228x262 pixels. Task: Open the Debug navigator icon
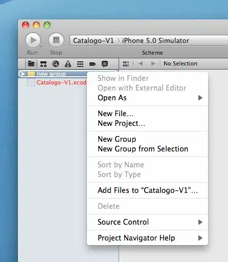(80, 64)
